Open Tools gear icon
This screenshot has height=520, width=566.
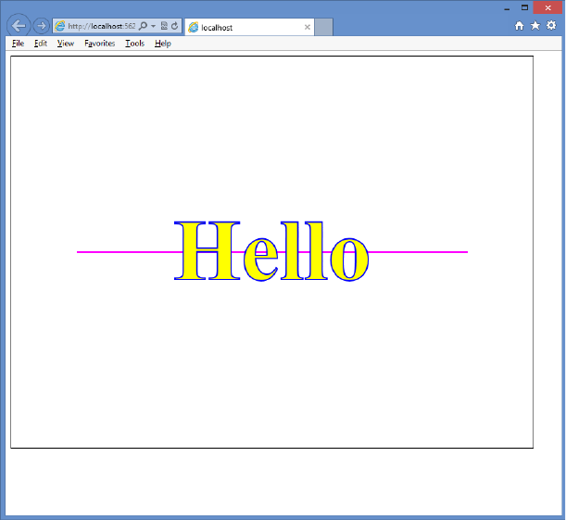click(551, 25)
